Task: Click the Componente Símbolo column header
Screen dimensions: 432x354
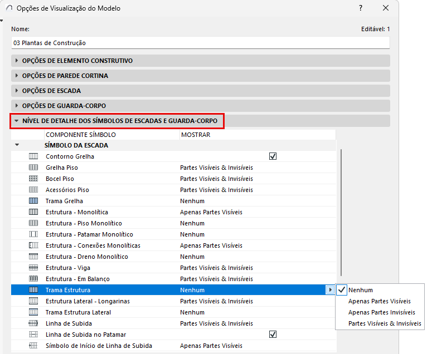Action: (81, 135)
